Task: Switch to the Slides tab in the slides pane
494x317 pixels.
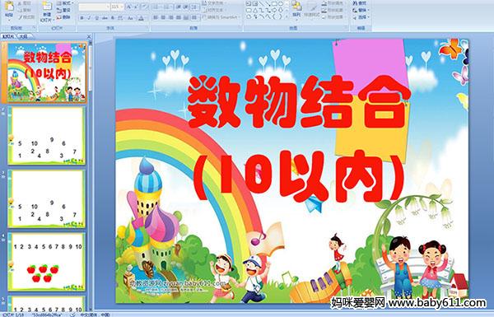Action: pos(8,36)
